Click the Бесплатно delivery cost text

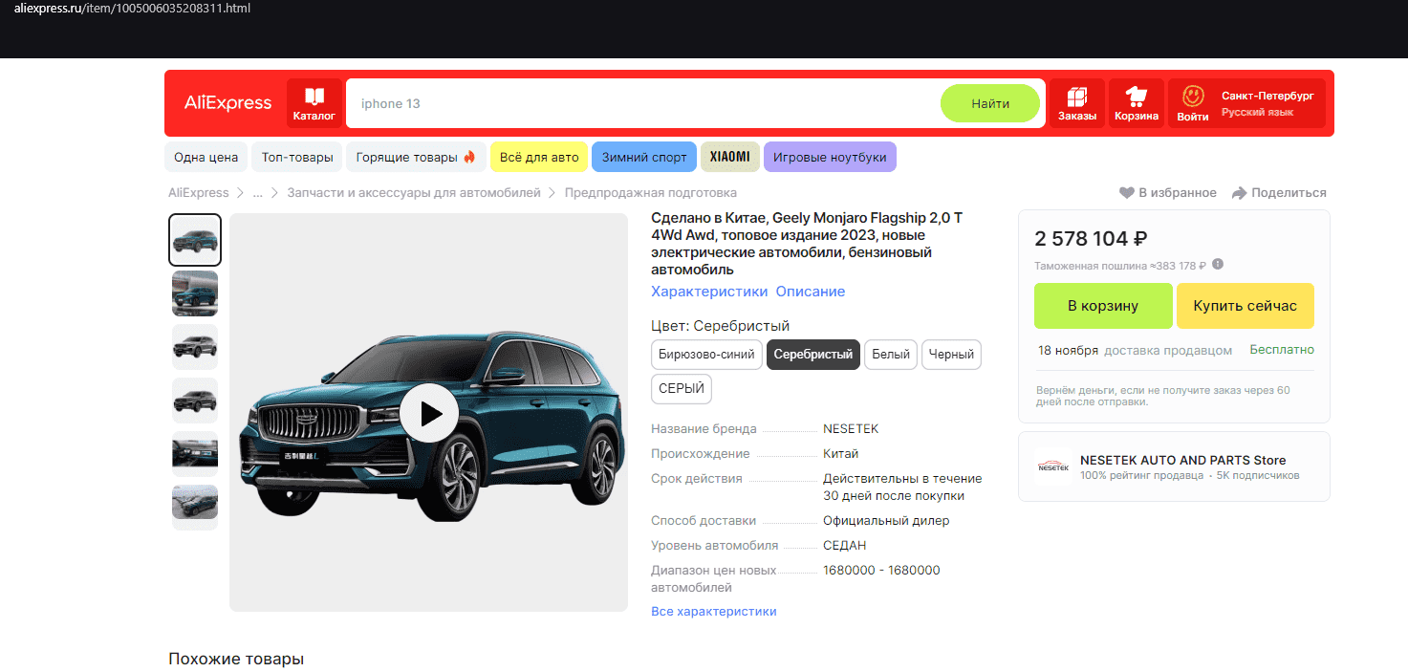tap(1282, 350)
